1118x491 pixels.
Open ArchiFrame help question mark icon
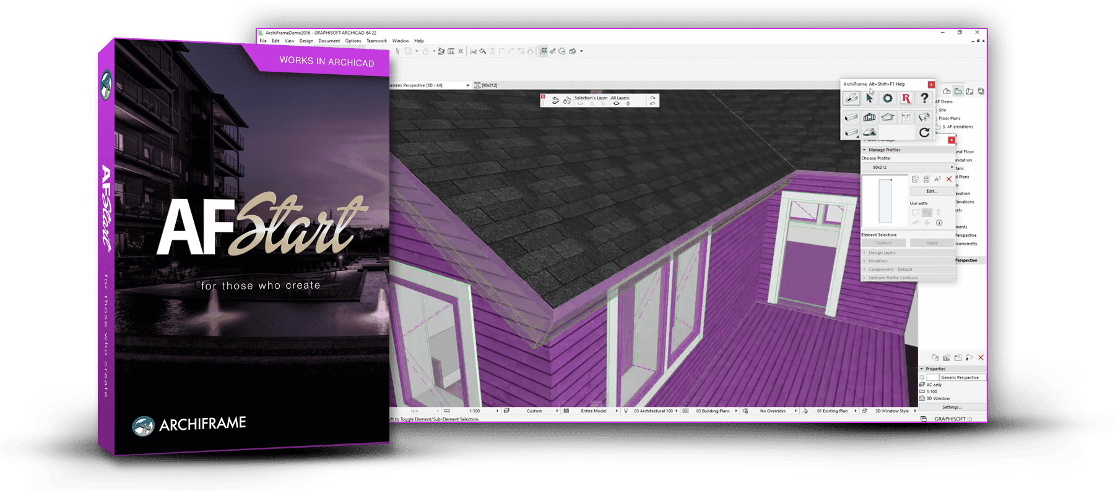tap(924, 98)
